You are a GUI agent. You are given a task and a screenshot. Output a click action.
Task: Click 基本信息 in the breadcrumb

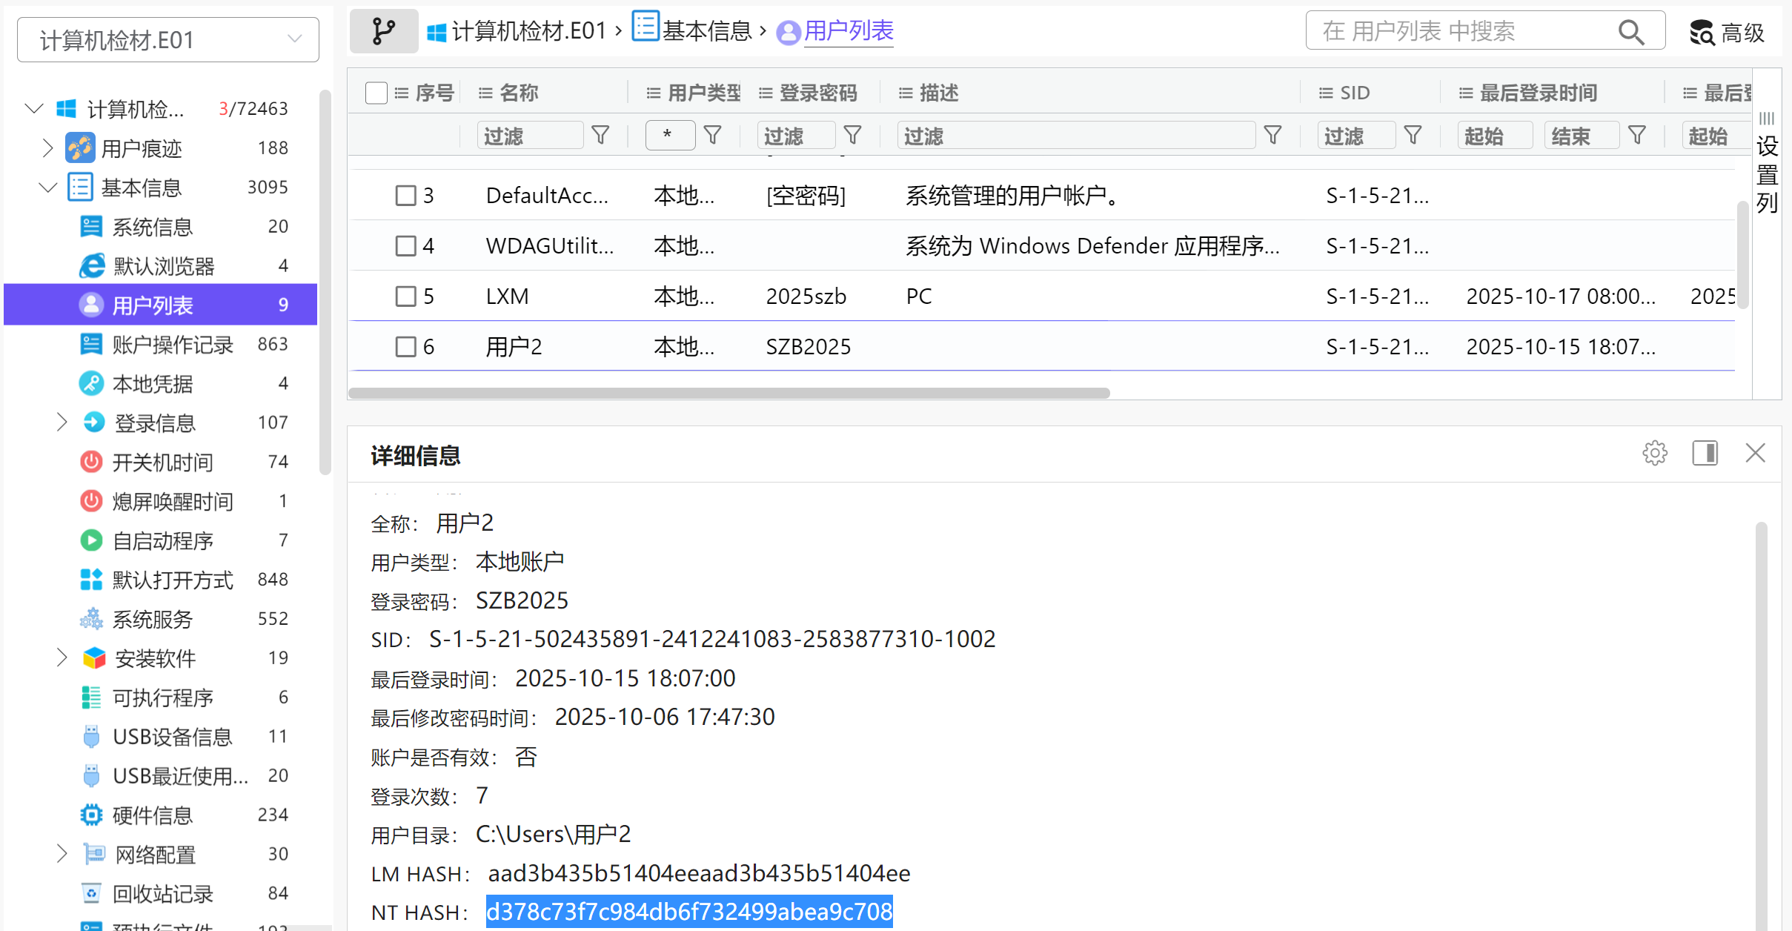coord(706,31)
